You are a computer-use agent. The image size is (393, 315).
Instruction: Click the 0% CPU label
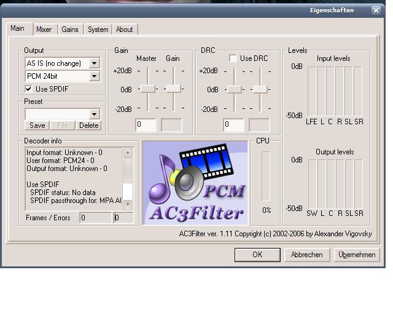pyautogui.click(x=267, y=210)
